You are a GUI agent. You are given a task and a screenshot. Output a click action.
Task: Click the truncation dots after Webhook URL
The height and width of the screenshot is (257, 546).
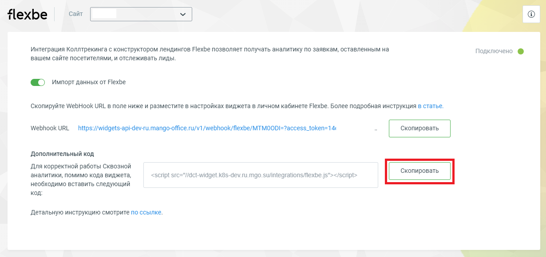[x=376, y=129]
